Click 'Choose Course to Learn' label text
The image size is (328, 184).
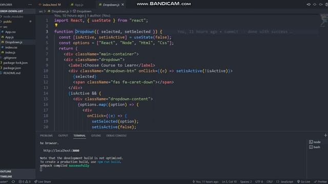pos(111,65)
